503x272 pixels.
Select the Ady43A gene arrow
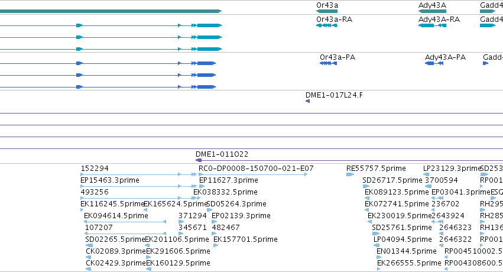click(432, 11)
